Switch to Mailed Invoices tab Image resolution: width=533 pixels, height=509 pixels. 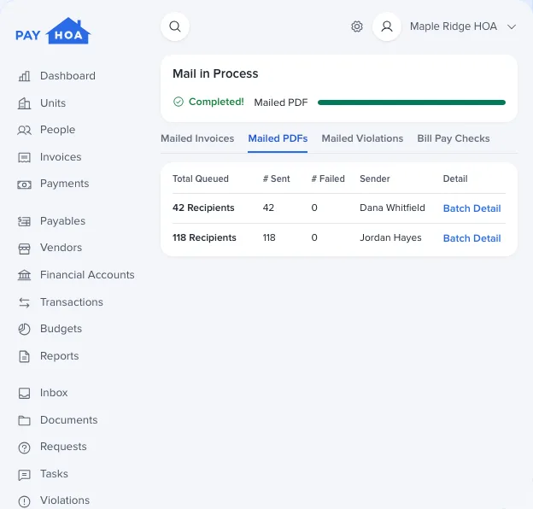[x=197, y=138]
